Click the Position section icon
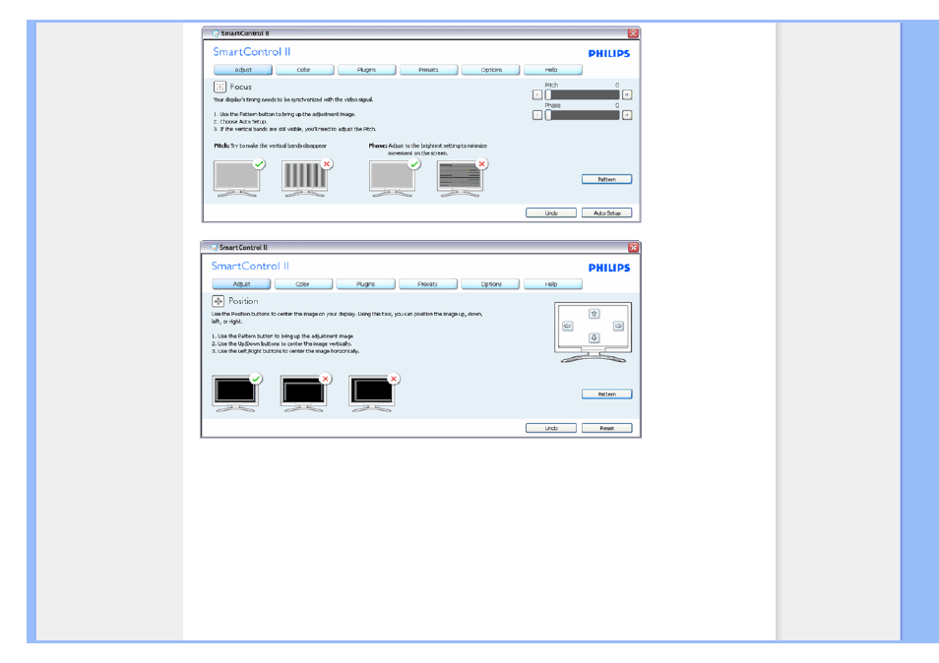This screenshot has height=663, width=939. [219, 301]
